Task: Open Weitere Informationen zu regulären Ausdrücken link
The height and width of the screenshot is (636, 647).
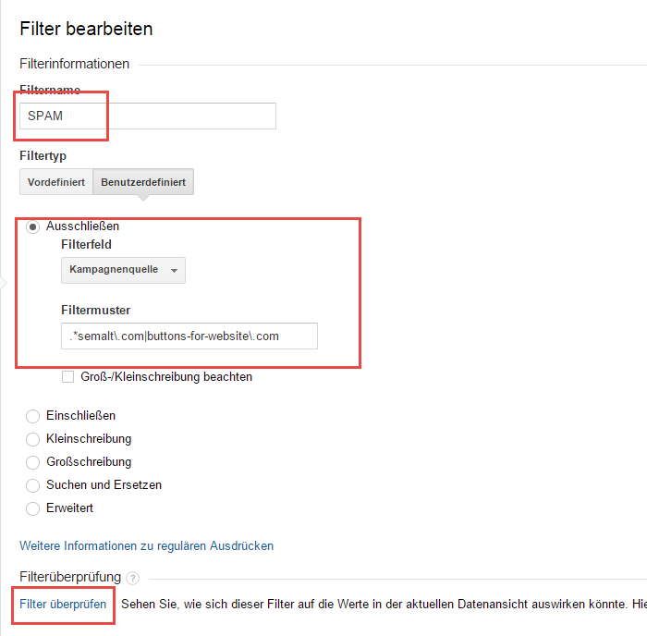Action: pyautogui.click(x=146, y=545)
